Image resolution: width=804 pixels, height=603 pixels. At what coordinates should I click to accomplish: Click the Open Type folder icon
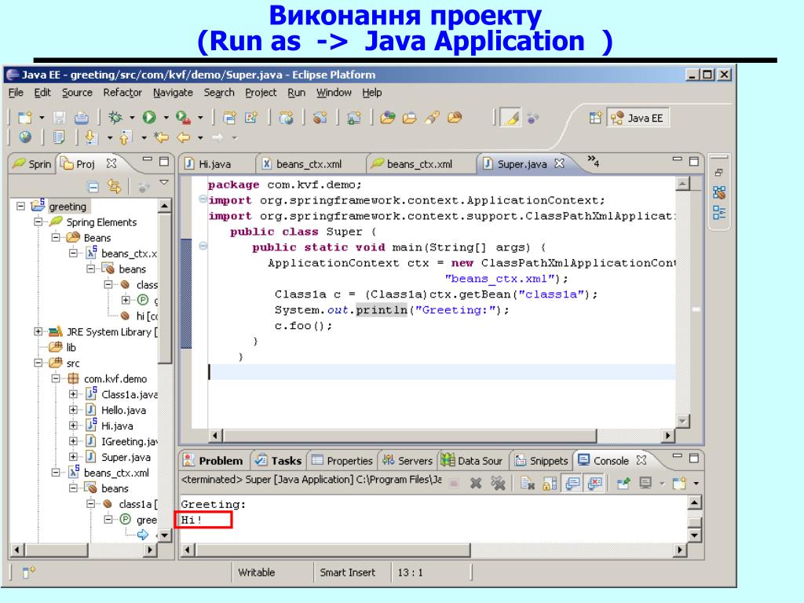[388, 118]
